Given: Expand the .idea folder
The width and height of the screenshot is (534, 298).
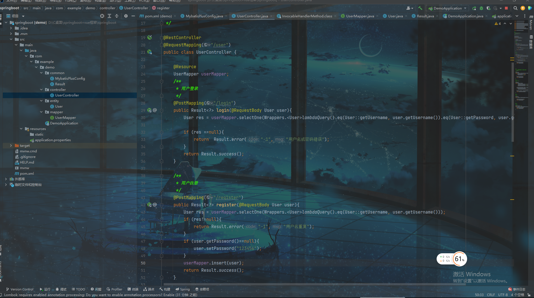Looking at the screenshot, I should (11, 28).
